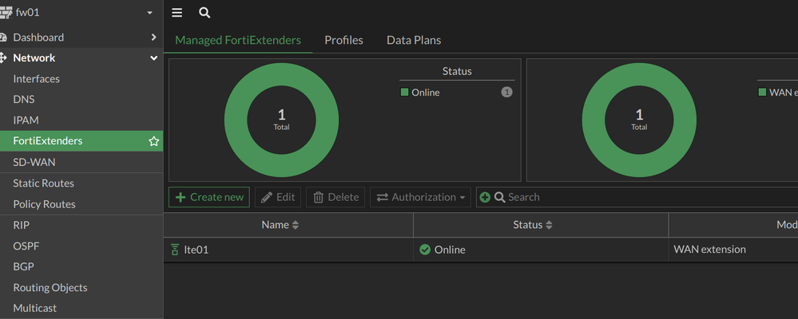Expand the Dashboard menu chevron
This screenshot has height=319, width=798.
[153, 37]
